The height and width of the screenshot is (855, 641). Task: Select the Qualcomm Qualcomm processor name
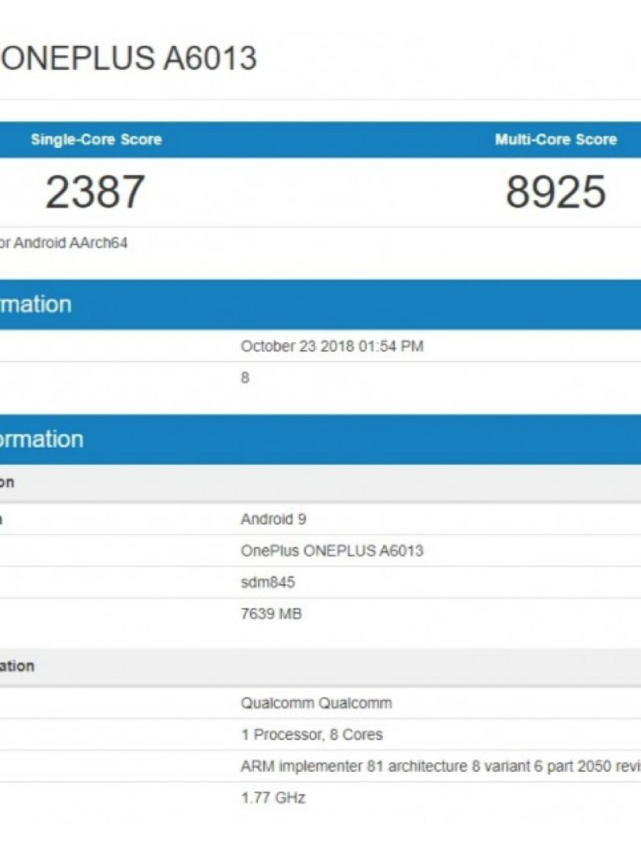point(316,703)
